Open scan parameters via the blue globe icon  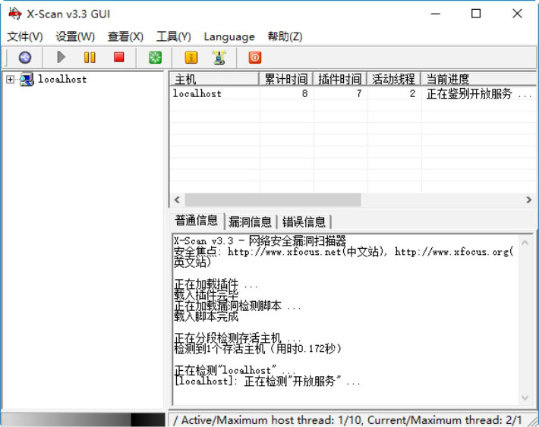coord(25,57)
